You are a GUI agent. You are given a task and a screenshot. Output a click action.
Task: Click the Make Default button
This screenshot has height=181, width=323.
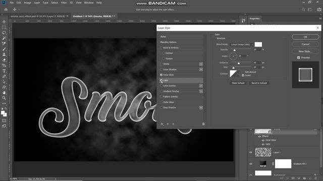point(238,83)
